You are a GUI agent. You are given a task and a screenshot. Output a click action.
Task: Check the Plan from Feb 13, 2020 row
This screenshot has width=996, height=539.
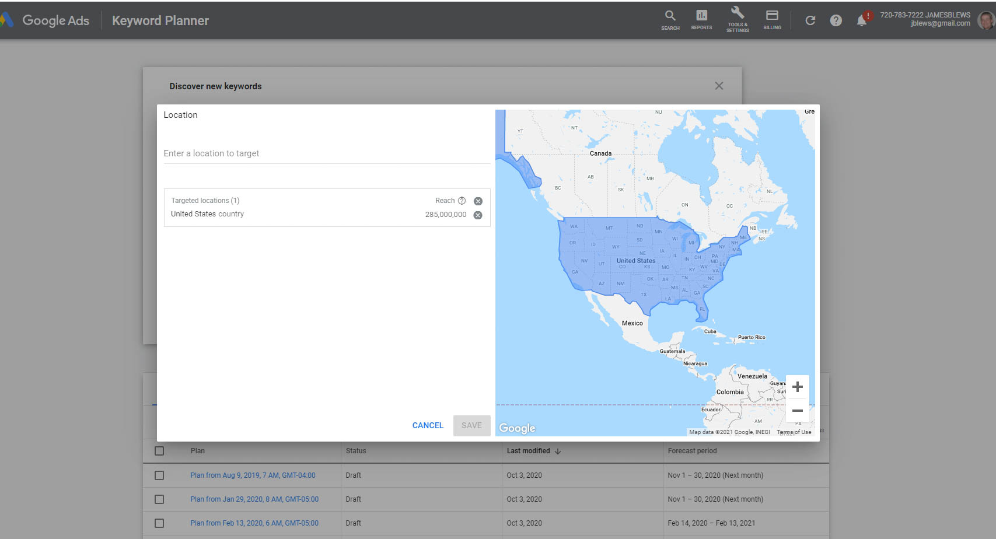pyautogui.click(x=159, y=523)
